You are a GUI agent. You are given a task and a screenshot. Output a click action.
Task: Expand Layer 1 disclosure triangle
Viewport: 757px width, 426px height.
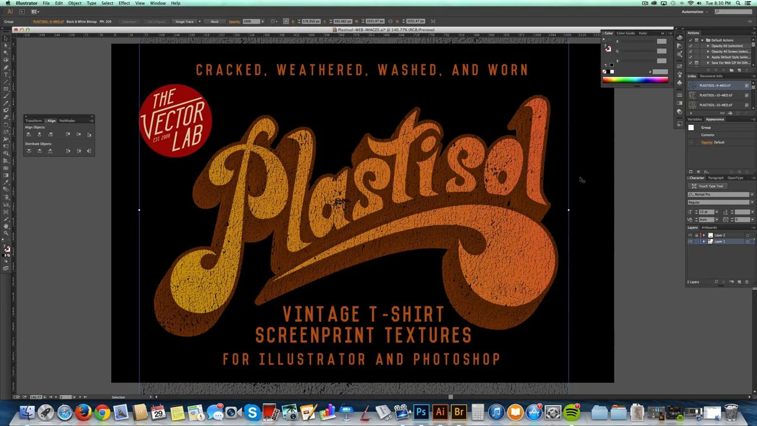[x=704, y=241]
